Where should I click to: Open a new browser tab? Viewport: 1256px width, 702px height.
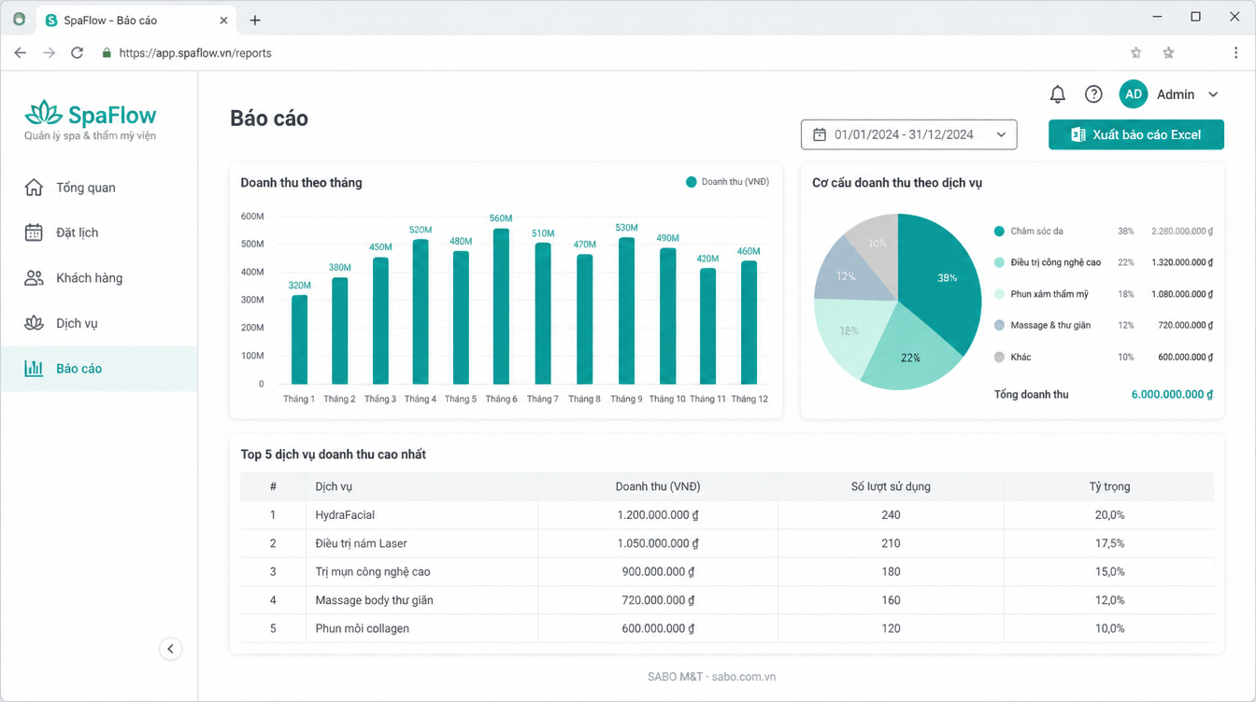point(255,20)
